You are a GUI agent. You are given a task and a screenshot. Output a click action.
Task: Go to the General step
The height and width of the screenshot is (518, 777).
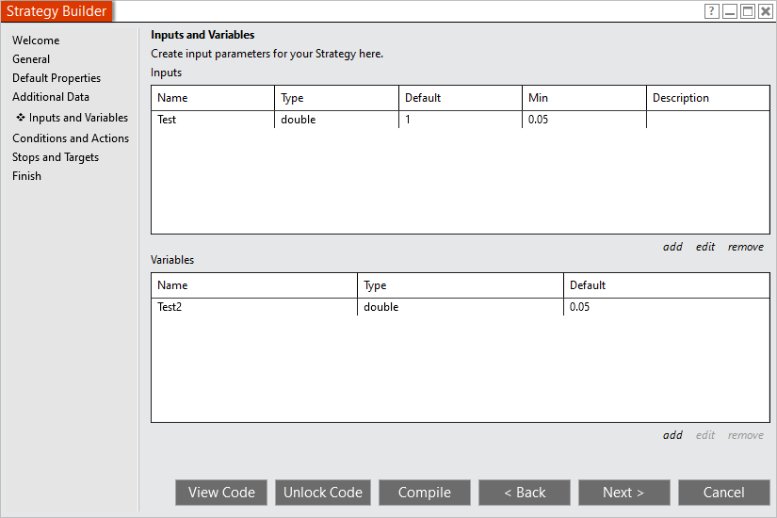(x=31, y=59)
